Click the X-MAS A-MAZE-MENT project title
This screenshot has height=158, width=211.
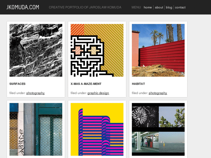click(86, 84)
